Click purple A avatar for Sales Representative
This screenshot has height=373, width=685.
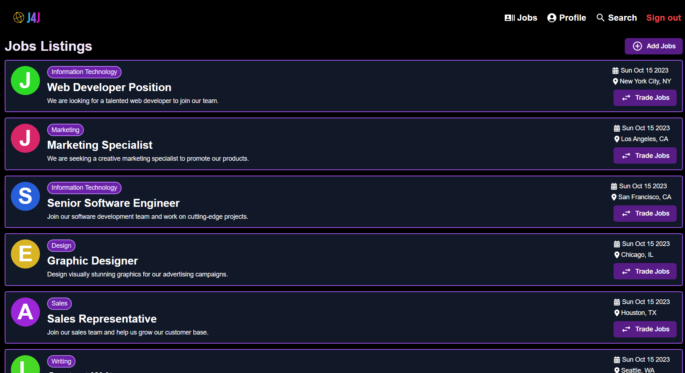pos(25,312)
